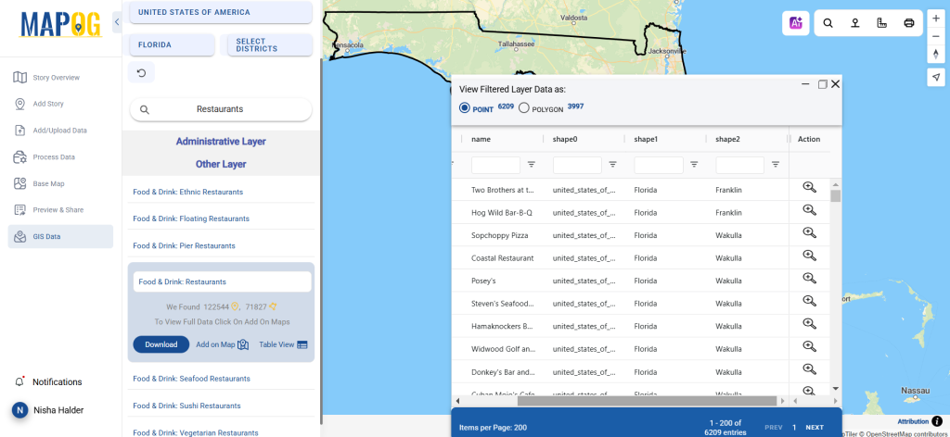950x437 pixels.
Task: Open Preview & Share in sidebar
Action: tap(60, 210)
